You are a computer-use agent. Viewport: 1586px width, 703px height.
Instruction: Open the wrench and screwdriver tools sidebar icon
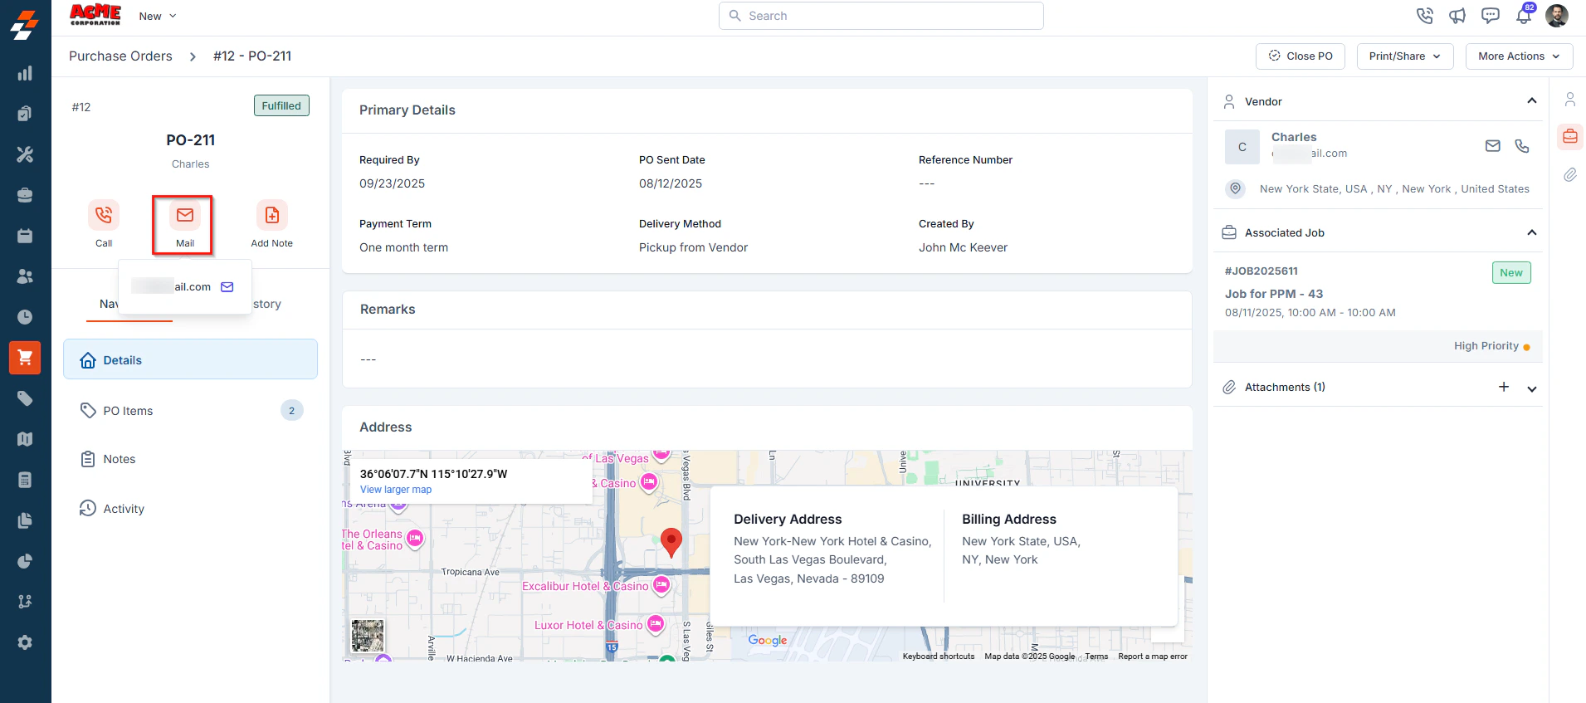click(25, 154)
